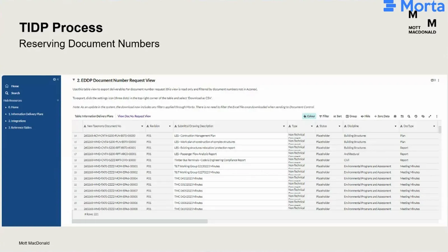This screenshot has width=448, height=252.
Task: Open the Group rows option
Action: (x=351, y=116)
